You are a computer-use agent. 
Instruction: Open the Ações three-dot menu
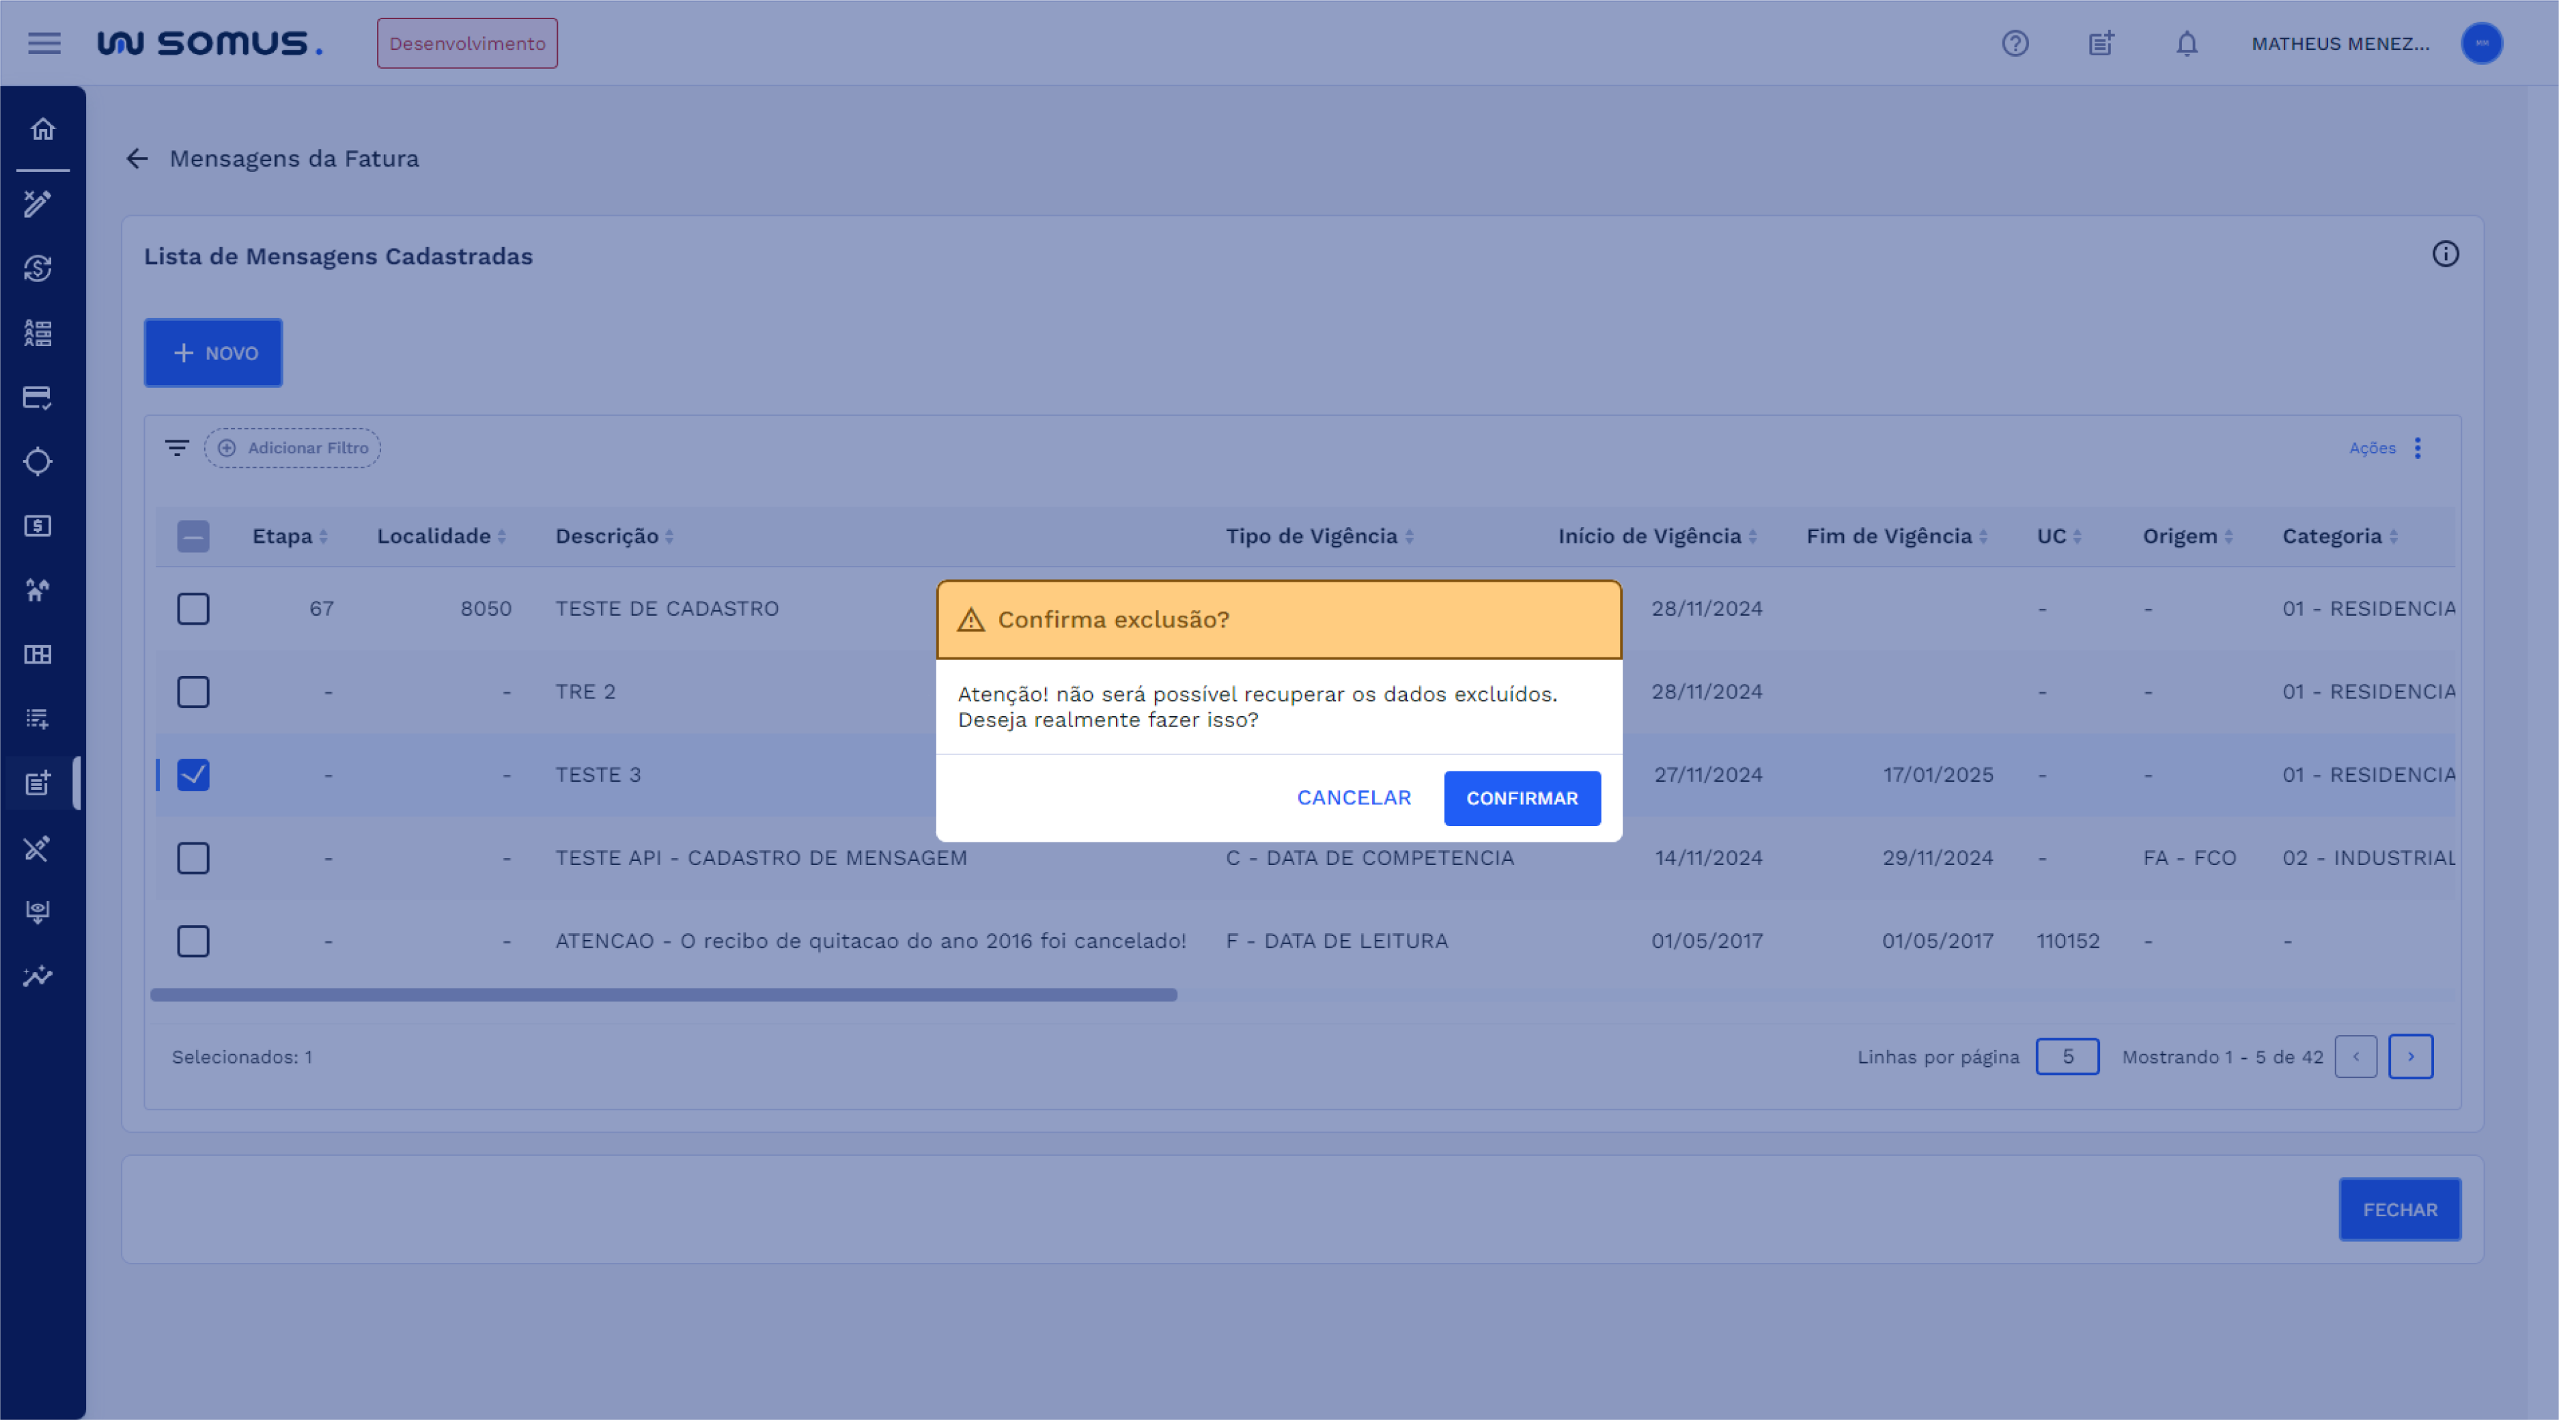point(2417,448)
